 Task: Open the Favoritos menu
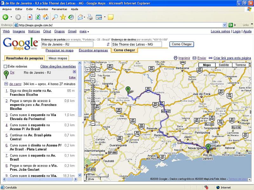pos(42,9)
